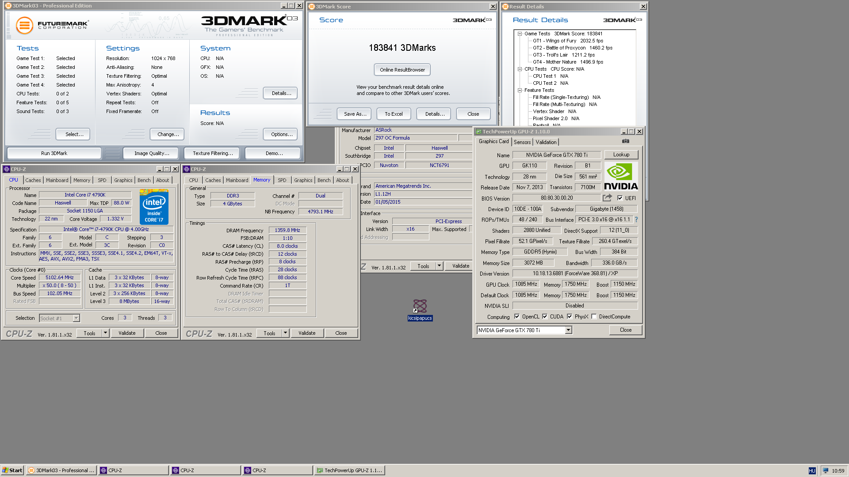
Task: Open SPD tab in CPU-Z Memory window
Action: (282, 180)
